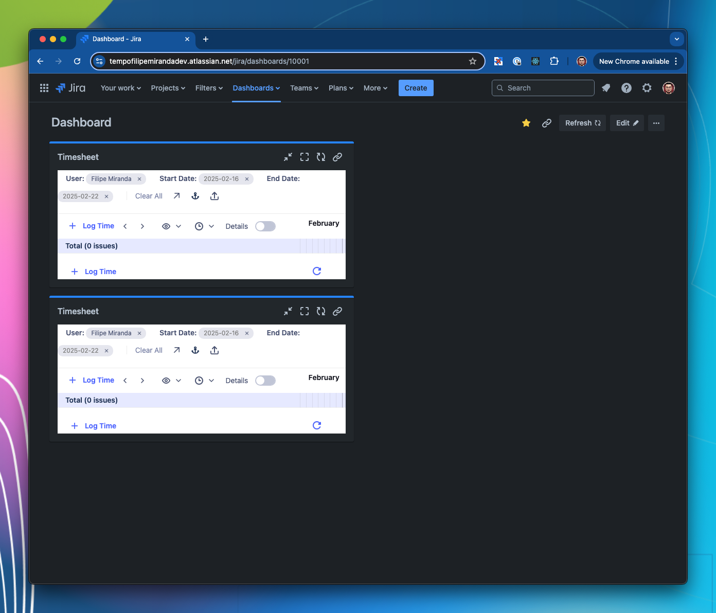This screenshot has width=716, height=613.
Task: Go to previous week in first Timesheet
Action: pos(125,226)
